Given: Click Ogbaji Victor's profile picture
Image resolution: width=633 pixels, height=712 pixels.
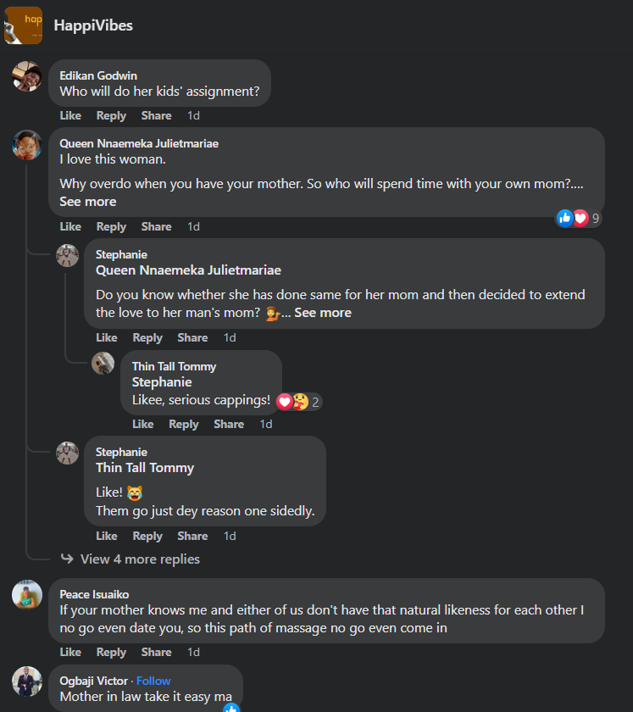Looking at the screenshot, I should 27,681.
